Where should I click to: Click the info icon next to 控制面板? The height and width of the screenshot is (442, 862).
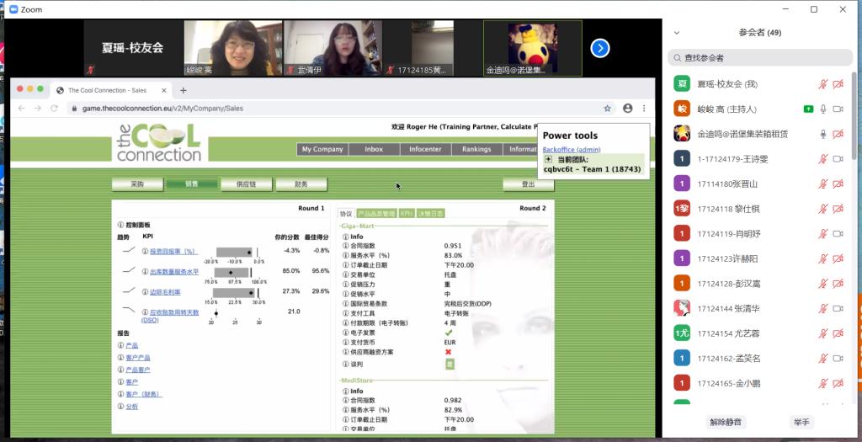coord(120,225)
